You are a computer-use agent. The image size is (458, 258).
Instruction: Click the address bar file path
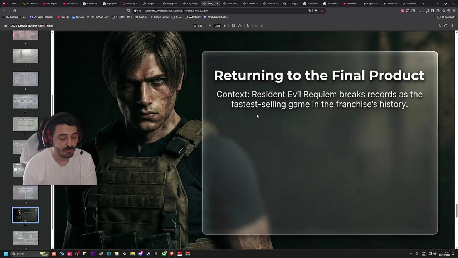tap(176, 11)
